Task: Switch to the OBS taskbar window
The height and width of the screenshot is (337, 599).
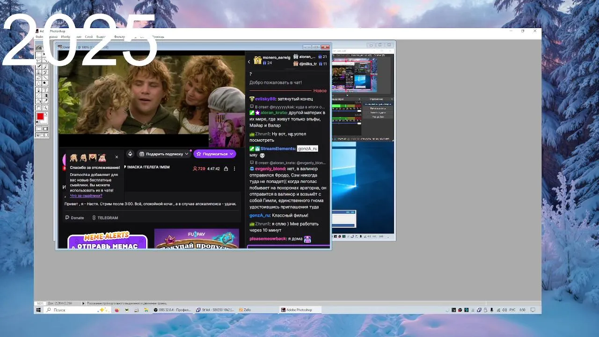Action: click(x=173, y=310)
